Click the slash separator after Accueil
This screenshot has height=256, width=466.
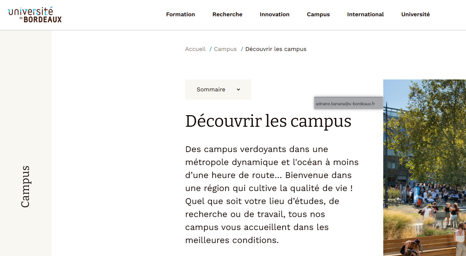[x=211, y=49]
